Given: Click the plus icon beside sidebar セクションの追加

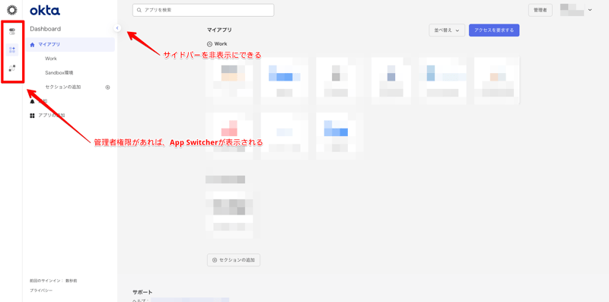Looking at the screenshot, I should point(108,87).
